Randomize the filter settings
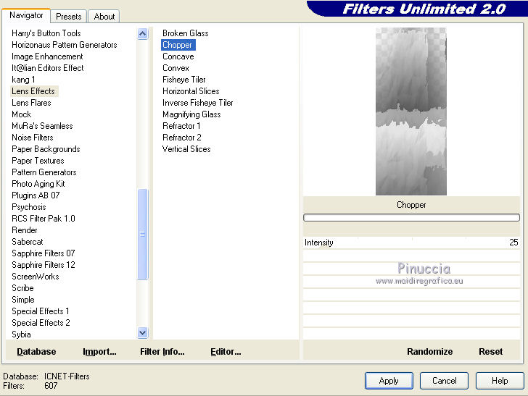The width and height of the screenshot is (528, 396). [x=429, y=352]
